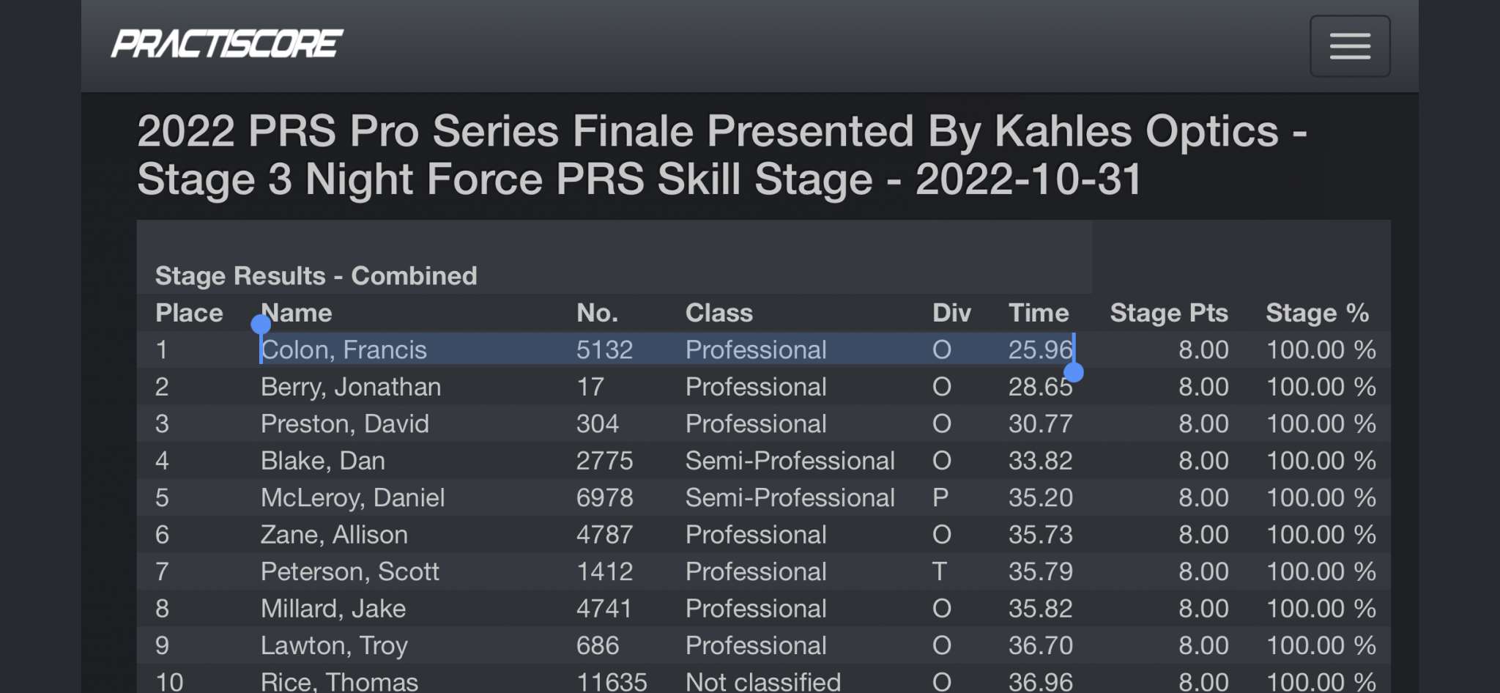1500x693 pixels.
Task: Click the PractiScore logo
Action: (x=227, y=44)
